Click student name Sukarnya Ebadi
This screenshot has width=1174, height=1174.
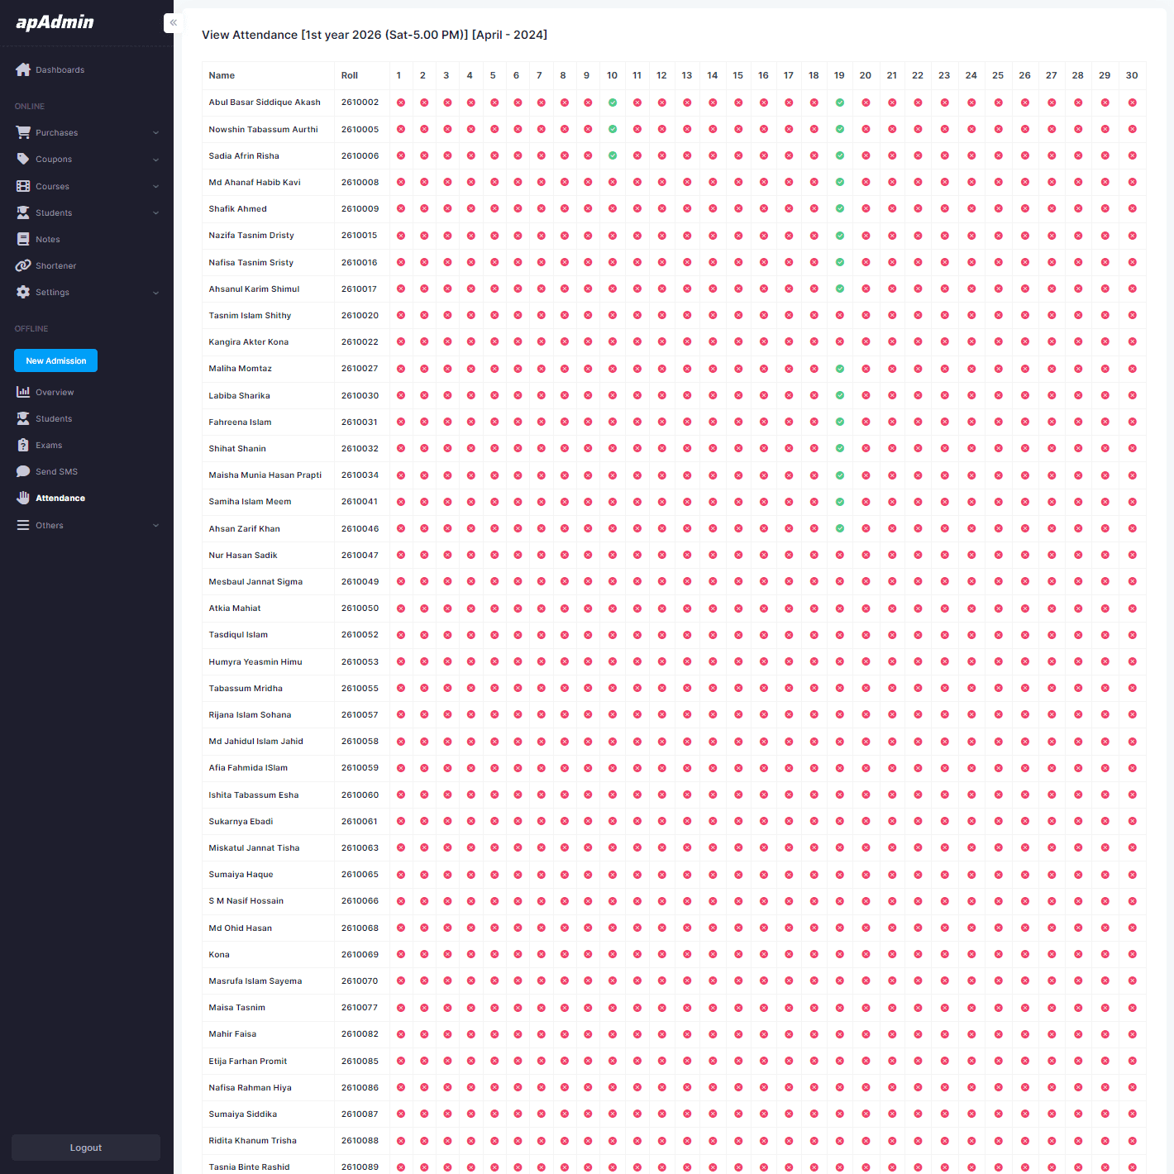241,821
